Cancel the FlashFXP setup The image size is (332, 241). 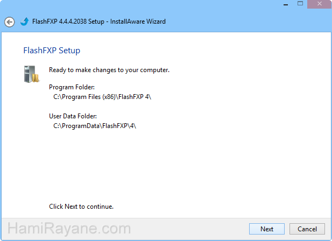(x=307, y=229)
